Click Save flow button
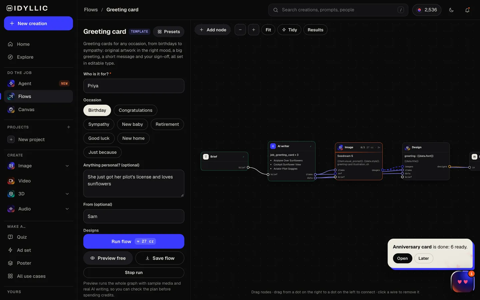The height and width of the screenshot is (300, 480). pyautogui.click(x=160, y=258)
